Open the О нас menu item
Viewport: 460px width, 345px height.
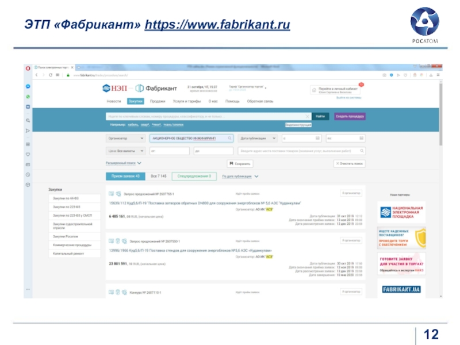213,101
